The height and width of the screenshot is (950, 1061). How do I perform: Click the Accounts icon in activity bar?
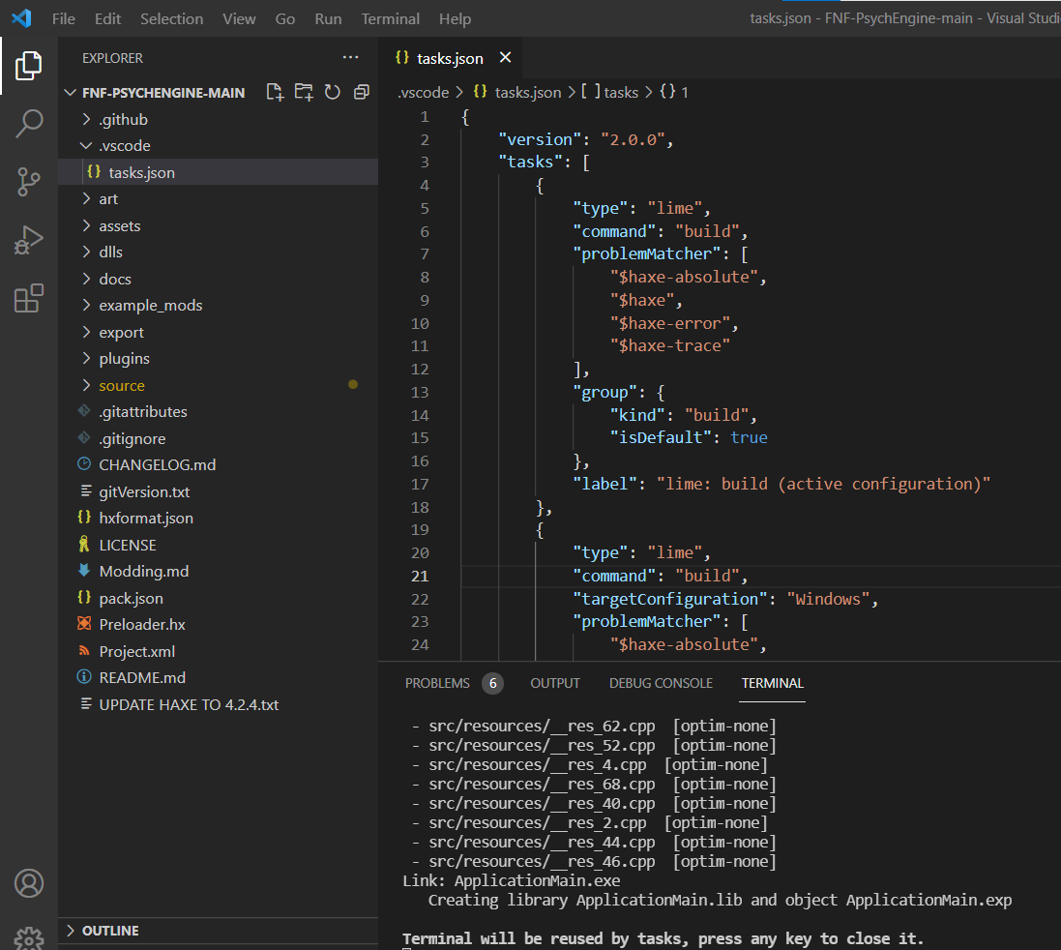(29, 883)
